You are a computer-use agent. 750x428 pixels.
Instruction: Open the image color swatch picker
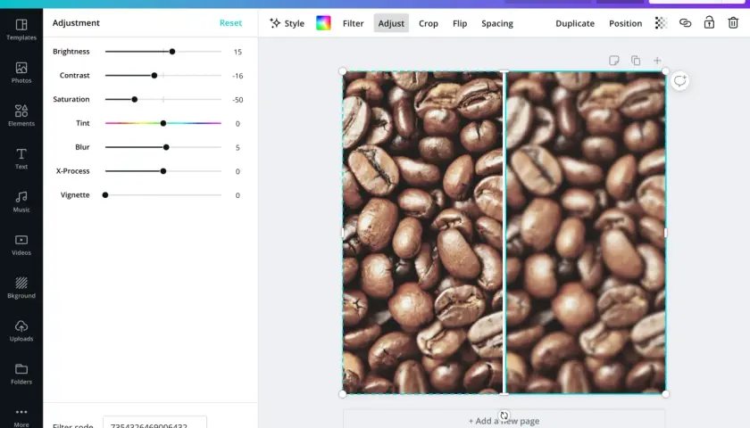323,23
